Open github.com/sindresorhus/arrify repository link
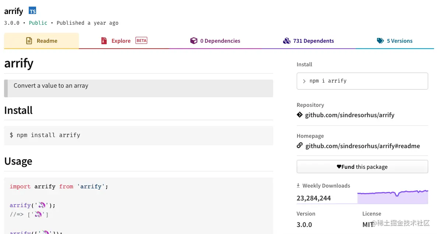This screenshot has width=437, height=234. coord(349,115)
